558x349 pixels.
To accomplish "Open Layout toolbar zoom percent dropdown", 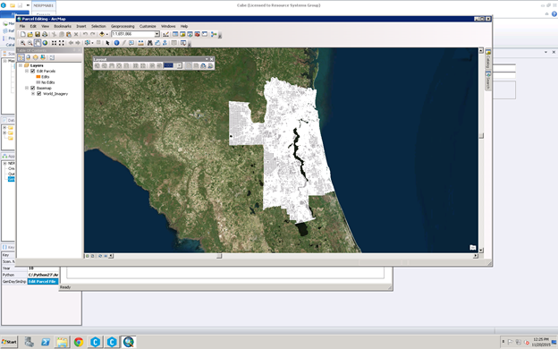I will click(180, 65).
